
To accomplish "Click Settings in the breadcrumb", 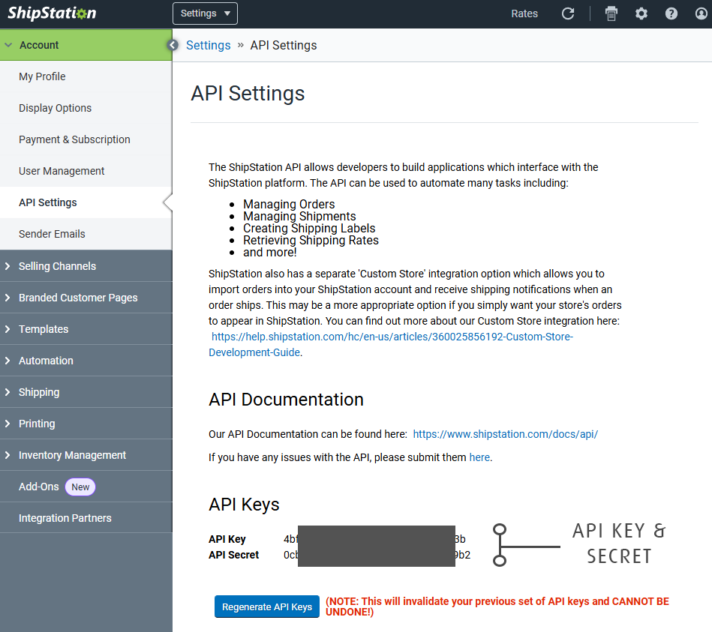I will click(x=208, y=45).
